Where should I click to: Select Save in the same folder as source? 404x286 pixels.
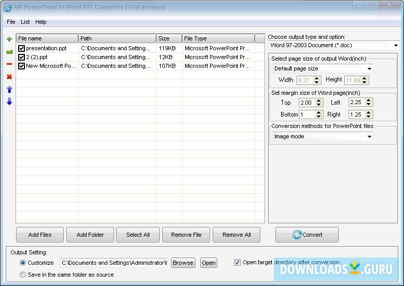click(x=23, y=275)
